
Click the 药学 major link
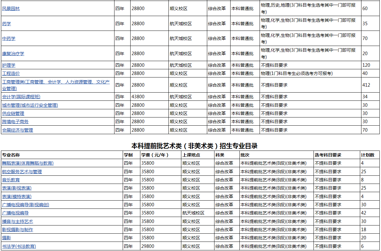pyautogui.click(x=7, y=24)
